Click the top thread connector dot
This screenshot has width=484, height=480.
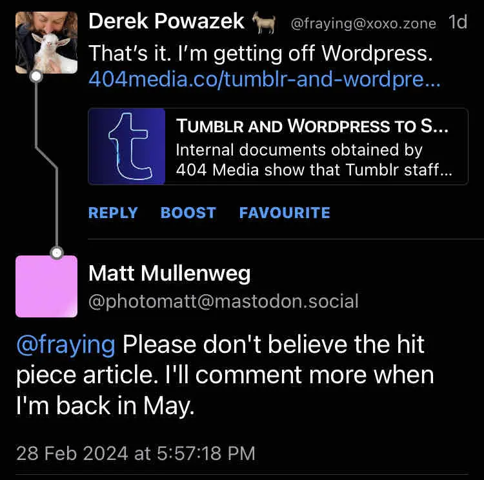coord(37,77)
